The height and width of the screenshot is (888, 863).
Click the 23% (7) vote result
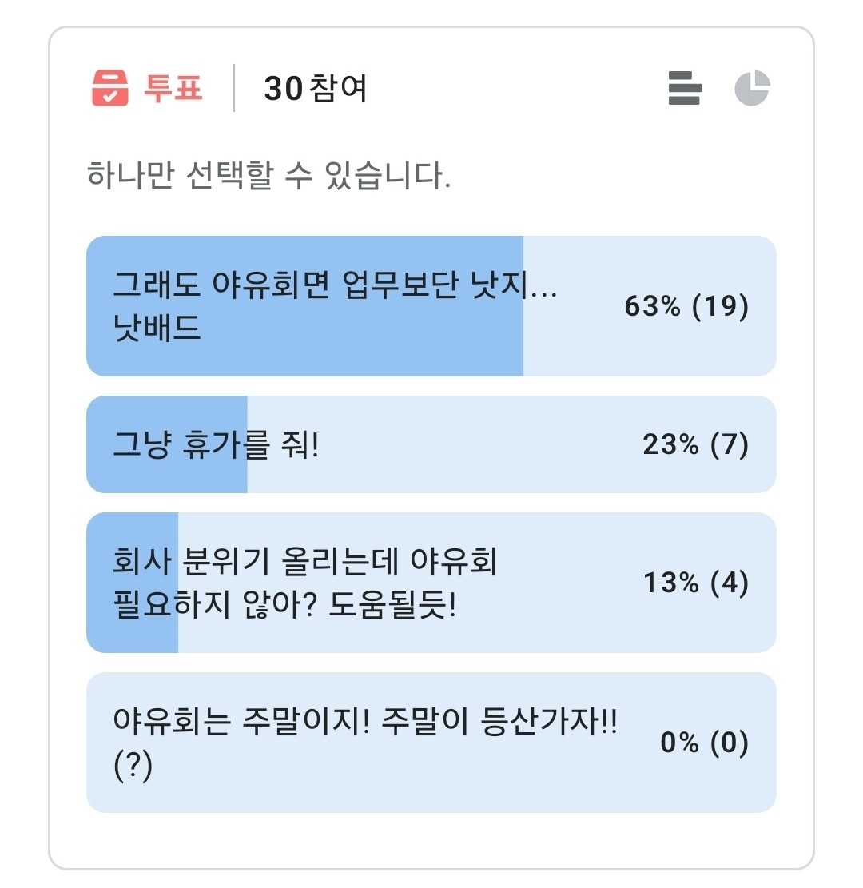click(x=695, y=445)
